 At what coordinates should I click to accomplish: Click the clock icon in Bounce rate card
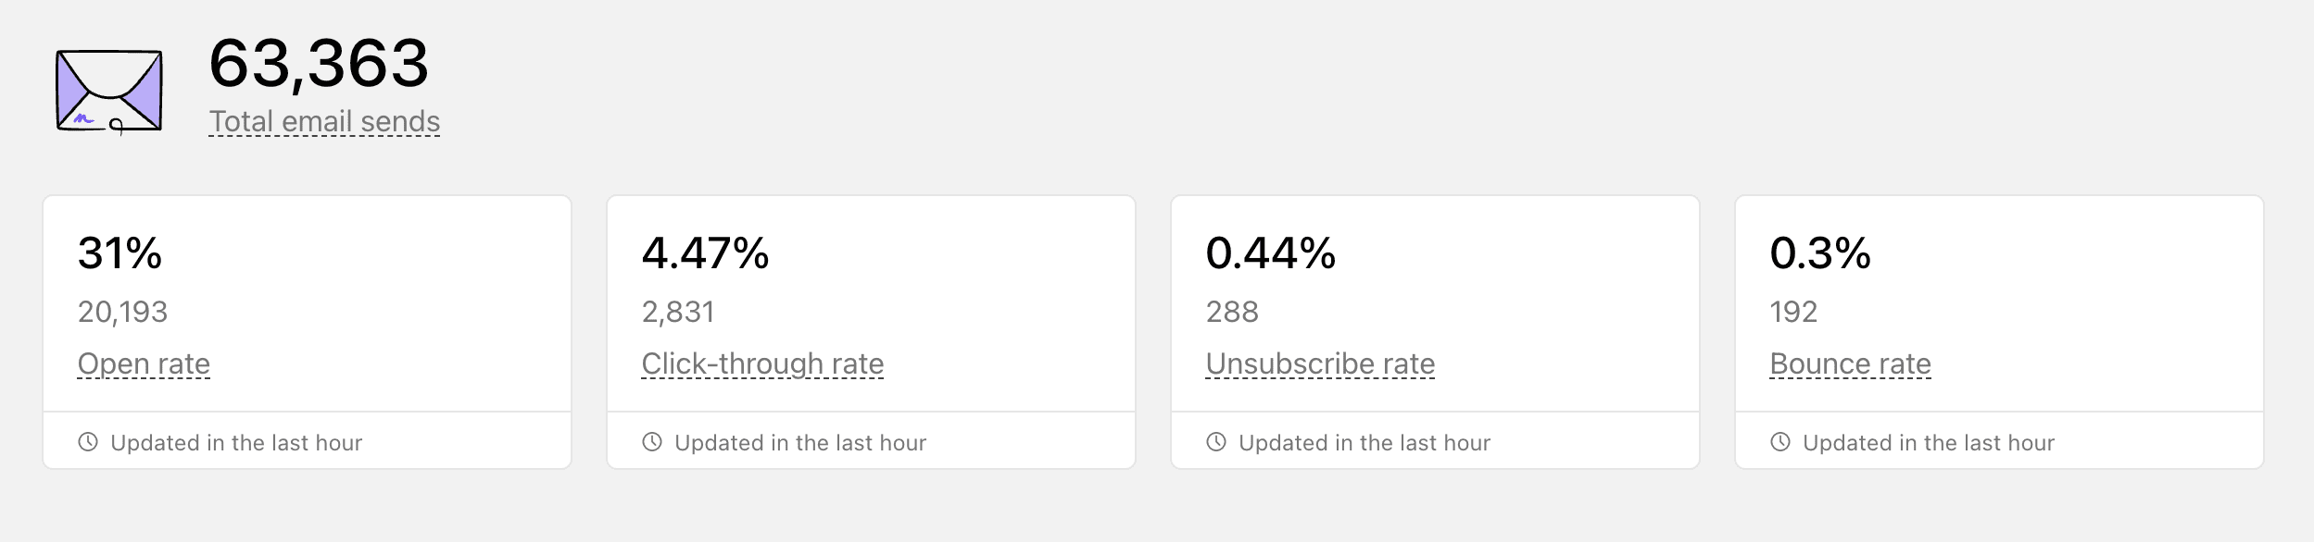point(1780,442)
